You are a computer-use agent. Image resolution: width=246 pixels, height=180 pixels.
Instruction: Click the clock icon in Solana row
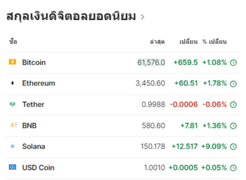tap(233, 147)
